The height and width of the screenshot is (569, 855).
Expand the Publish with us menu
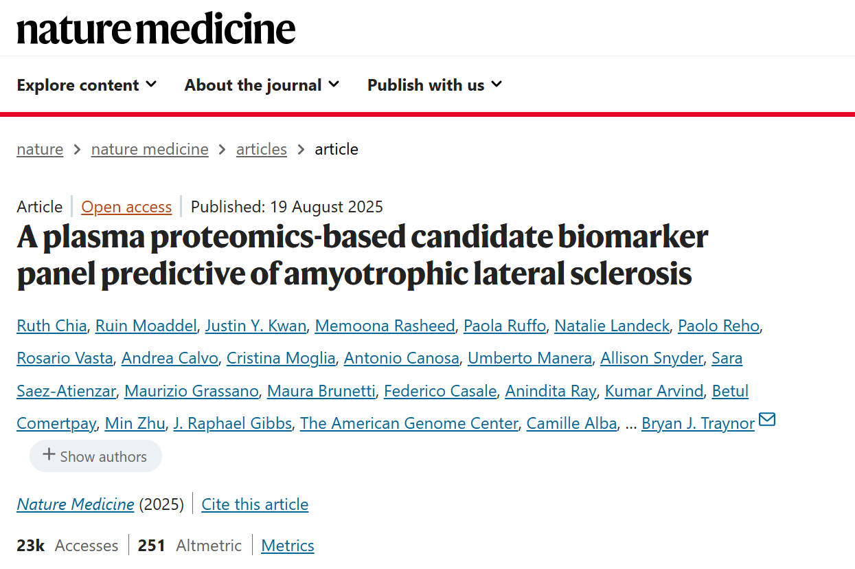pos(434,85)
